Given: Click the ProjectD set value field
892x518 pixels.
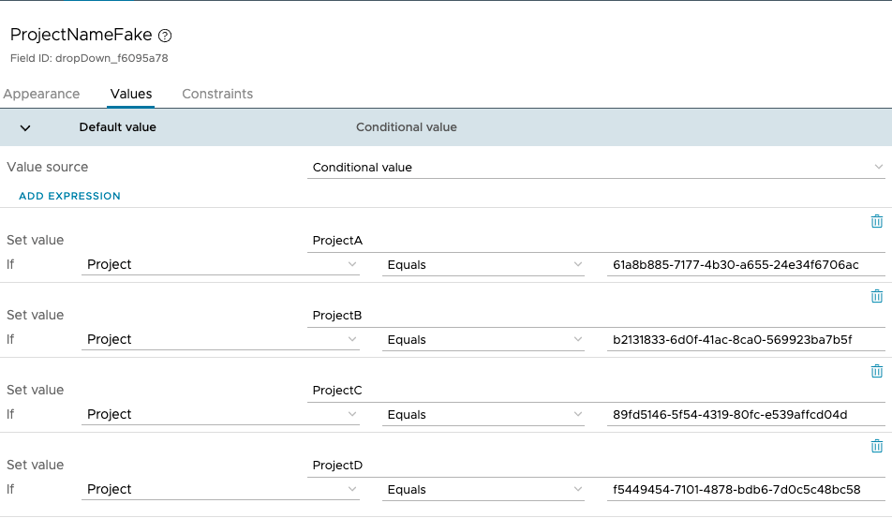Looking at the screenshot, I should [597, 466].
